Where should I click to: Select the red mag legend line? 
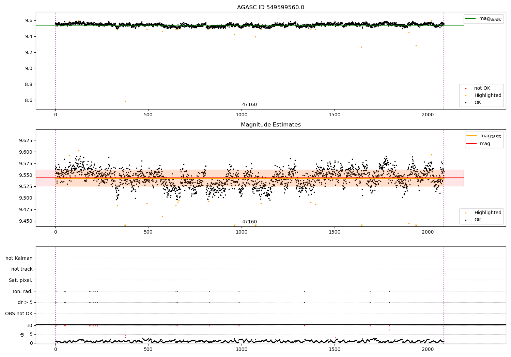[x=472, y=143]
